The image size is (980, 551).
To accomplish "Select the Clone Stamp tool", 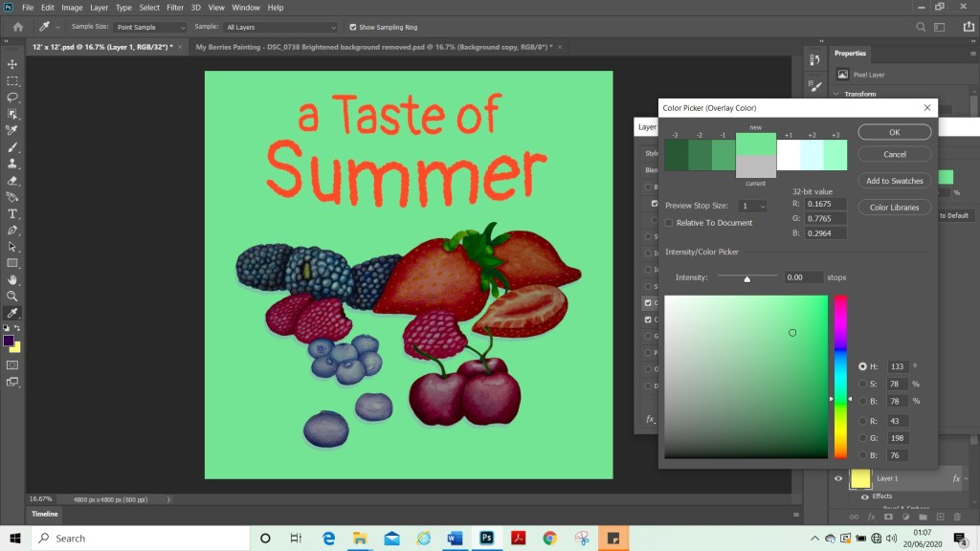I will click(11, 164).
